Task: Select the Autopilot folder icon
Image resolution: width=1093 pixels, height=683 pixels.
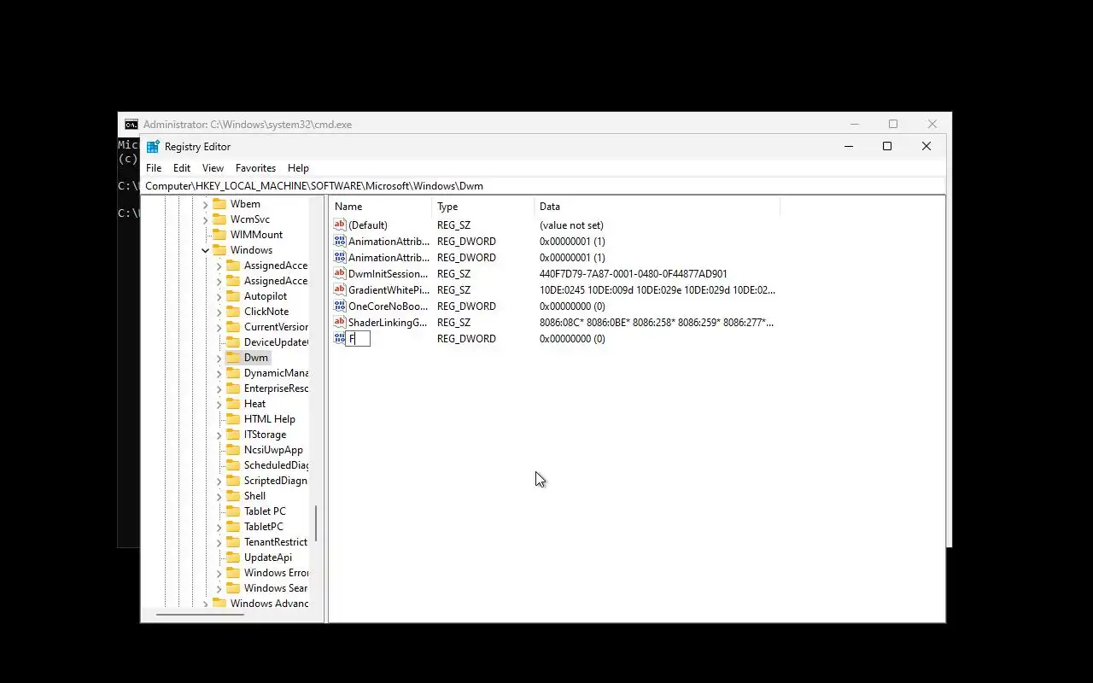Action: pos(233,296)
